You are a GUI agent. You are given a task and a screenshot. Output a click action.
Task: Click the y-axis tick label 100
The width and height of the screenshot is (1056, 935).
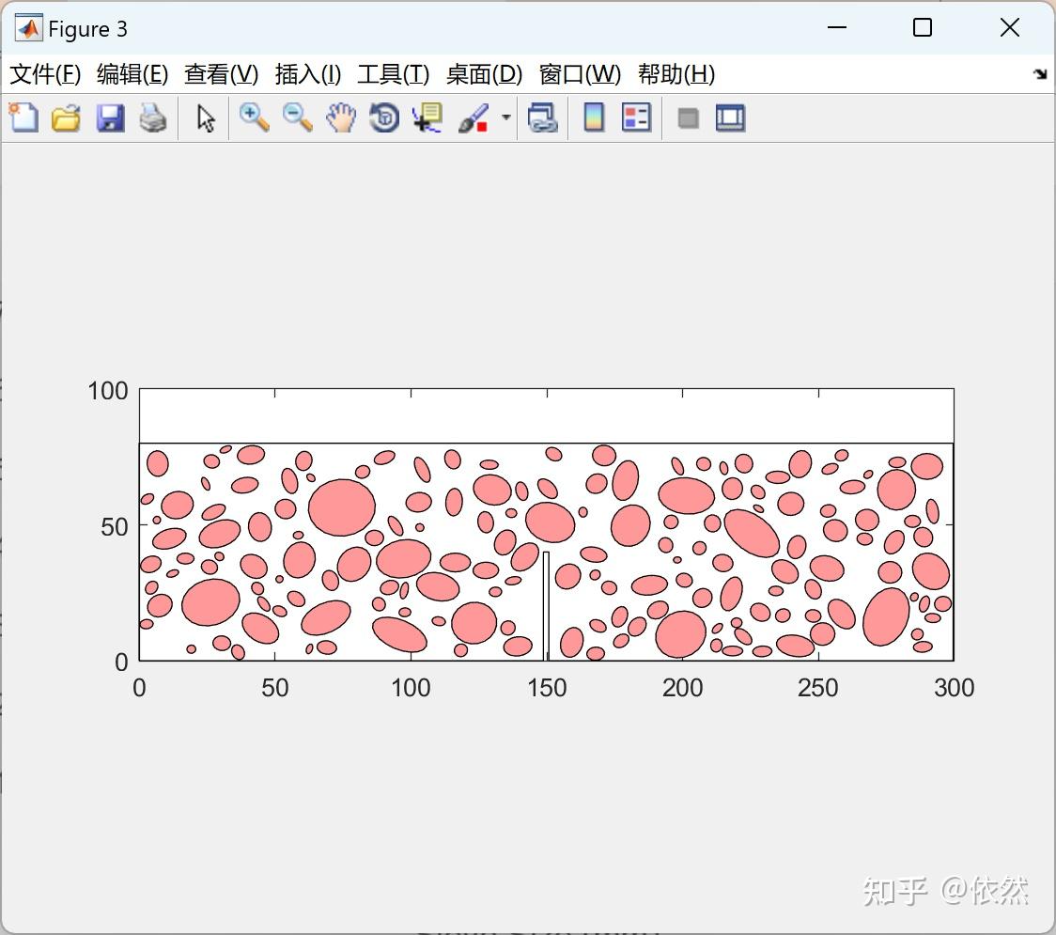(108, 391)
